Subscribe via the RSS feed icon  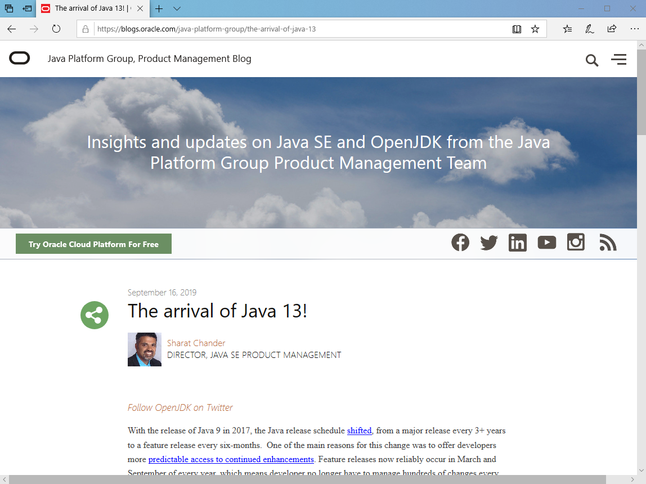click(608, 242)
